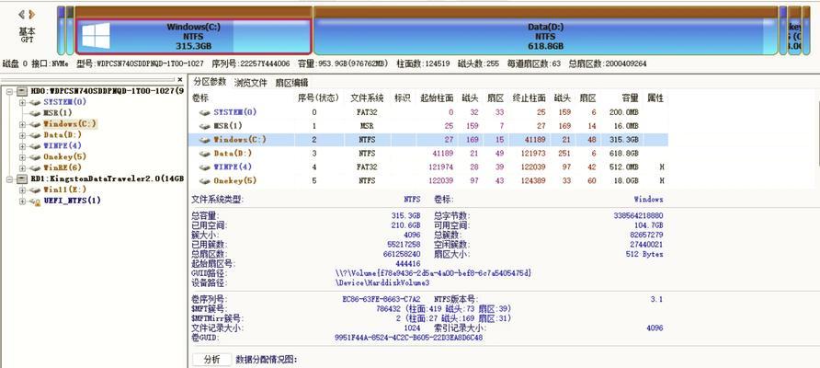Viewport: 820px width, 368px height.
Task: Click the 200.0MB capacity cell of SYSTEM(0)
Action: click(624, 112)
